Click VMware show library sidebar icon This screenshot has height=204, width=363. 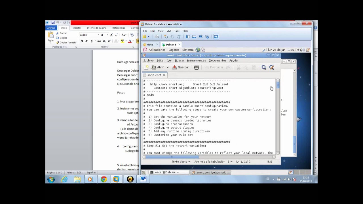tap(188, 37)
